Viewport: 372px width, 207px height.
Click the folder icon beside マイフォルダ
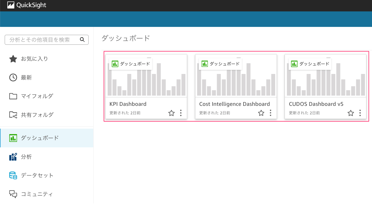point(13,96)
